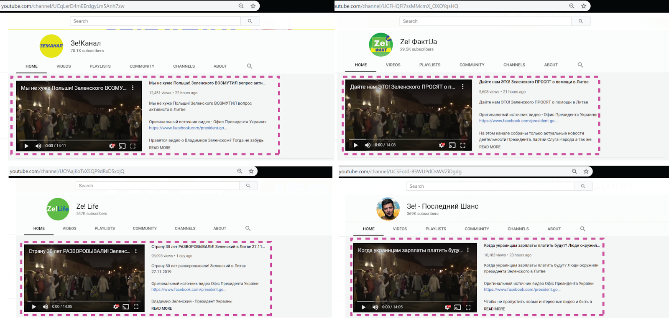Open facebook link in Последний Шанс description
Viewport: 669px width, 318px height.
click(x=522, y=290)
